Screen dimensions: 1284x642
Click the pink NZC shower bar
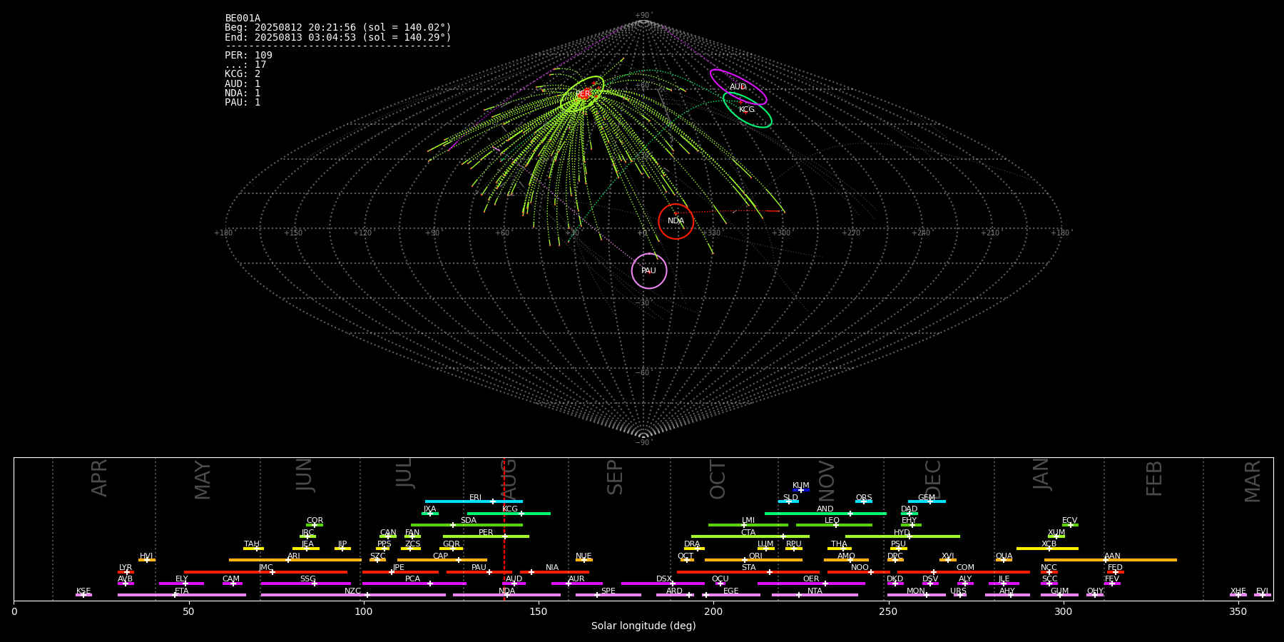(353, 595)
